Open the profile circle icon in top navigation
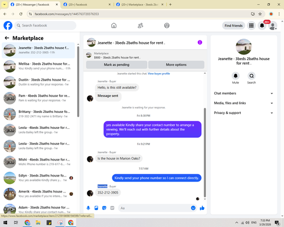284x227 pixels. 167,26
